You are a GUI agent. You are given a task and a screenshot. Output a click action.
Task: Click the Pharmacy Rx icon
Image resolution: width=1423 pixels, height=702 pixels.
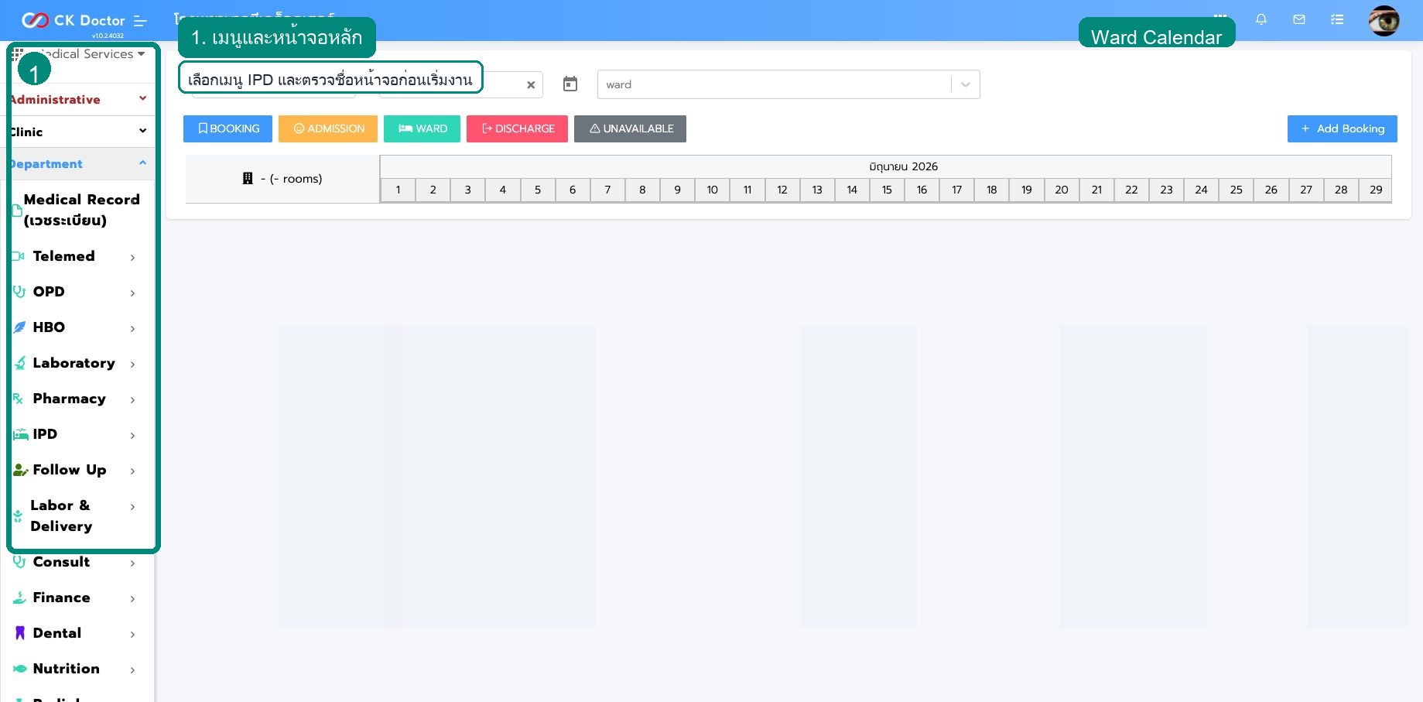coord(18,399)
